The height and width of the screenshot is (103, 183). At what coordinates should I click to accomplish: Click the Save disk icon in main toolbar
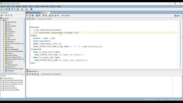7,9
